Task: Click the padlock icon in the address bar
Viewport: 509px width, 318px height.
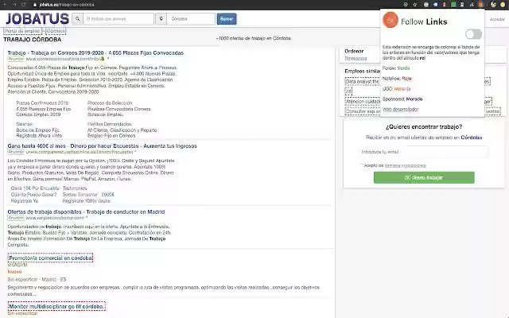Action: click(35, 5)
